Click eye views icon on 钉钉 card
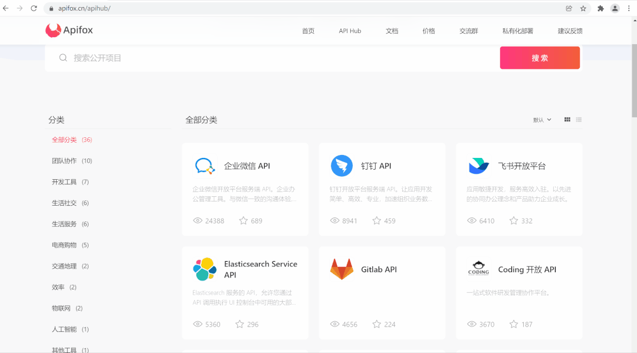 (x=334, y=221)
